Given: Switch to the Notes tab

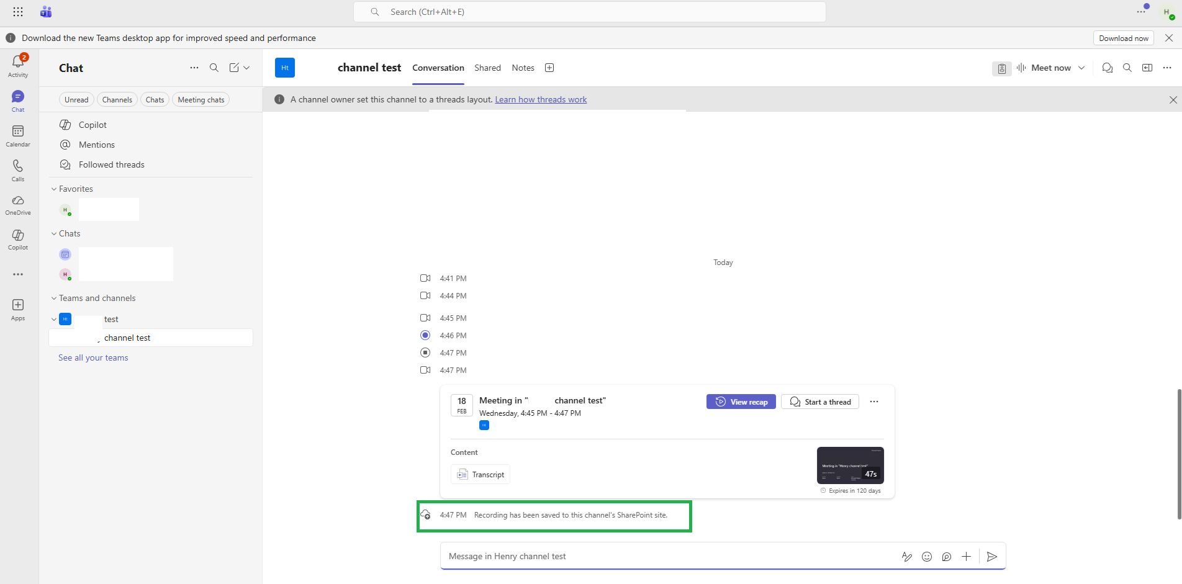Looking at the screenshot, I should click(523, 68).
